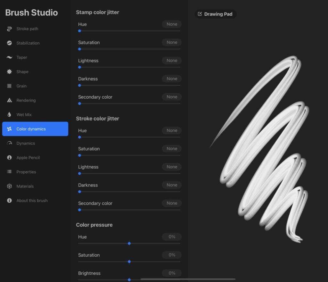Click the Shape splat icon
This screenshot has height=282, width=328.
pos(9,72)
